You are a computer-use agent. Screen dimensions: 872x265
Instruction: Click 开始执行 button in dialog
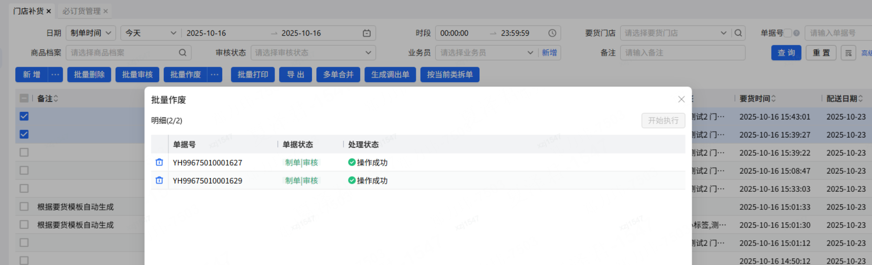click(663, 120)
